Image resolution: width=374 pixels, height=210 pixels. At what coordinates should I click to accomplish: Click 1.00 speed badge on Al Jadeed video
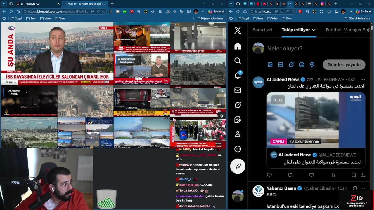click(278, 100)
